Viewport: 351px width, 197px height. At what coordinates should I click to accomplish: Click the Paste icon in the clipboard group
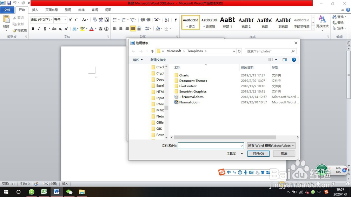tap(6, 20)
